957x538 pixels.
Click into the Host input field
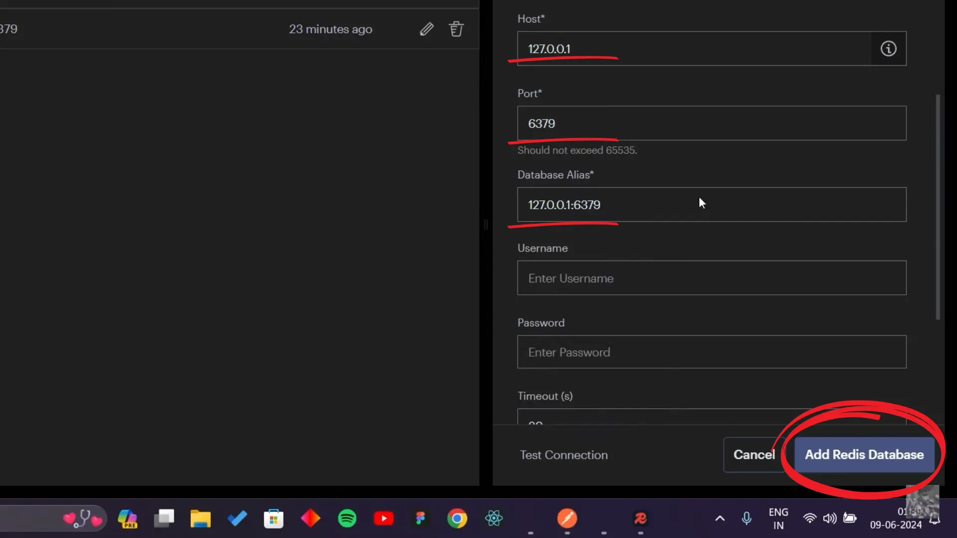694,49
